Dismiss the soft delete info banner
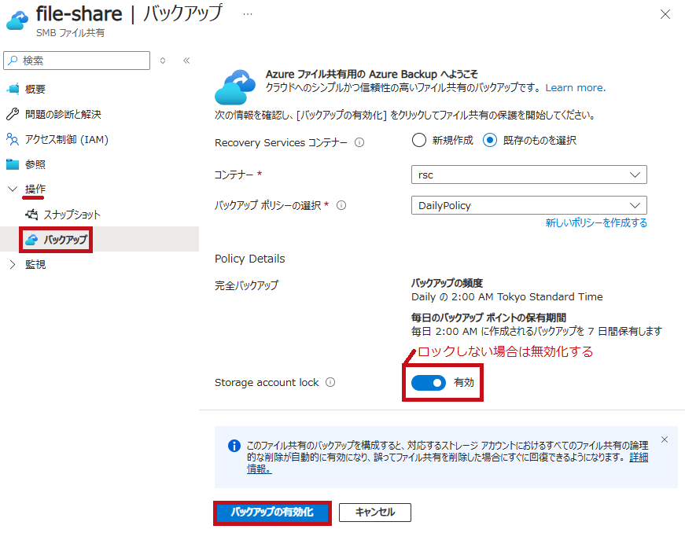 click(665, 439)
